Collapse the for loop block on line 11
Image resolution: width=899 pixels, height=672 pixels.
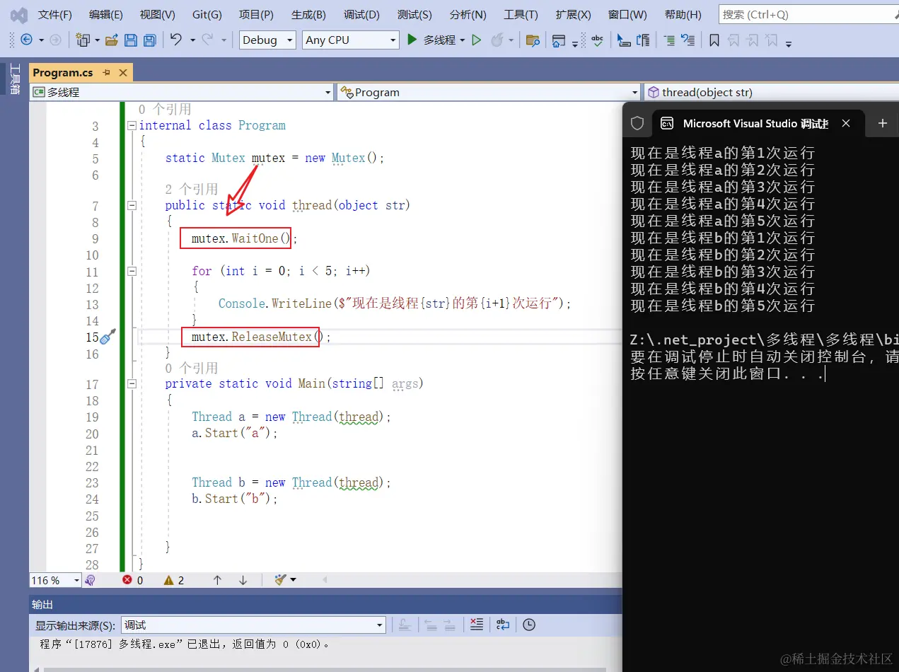tap(132, 271)
